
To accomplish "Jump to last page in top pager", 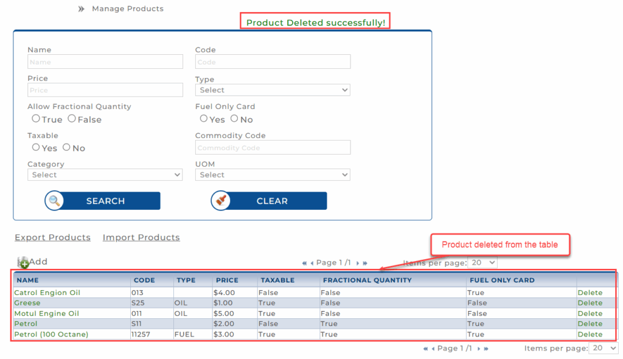I will point(365,263).
